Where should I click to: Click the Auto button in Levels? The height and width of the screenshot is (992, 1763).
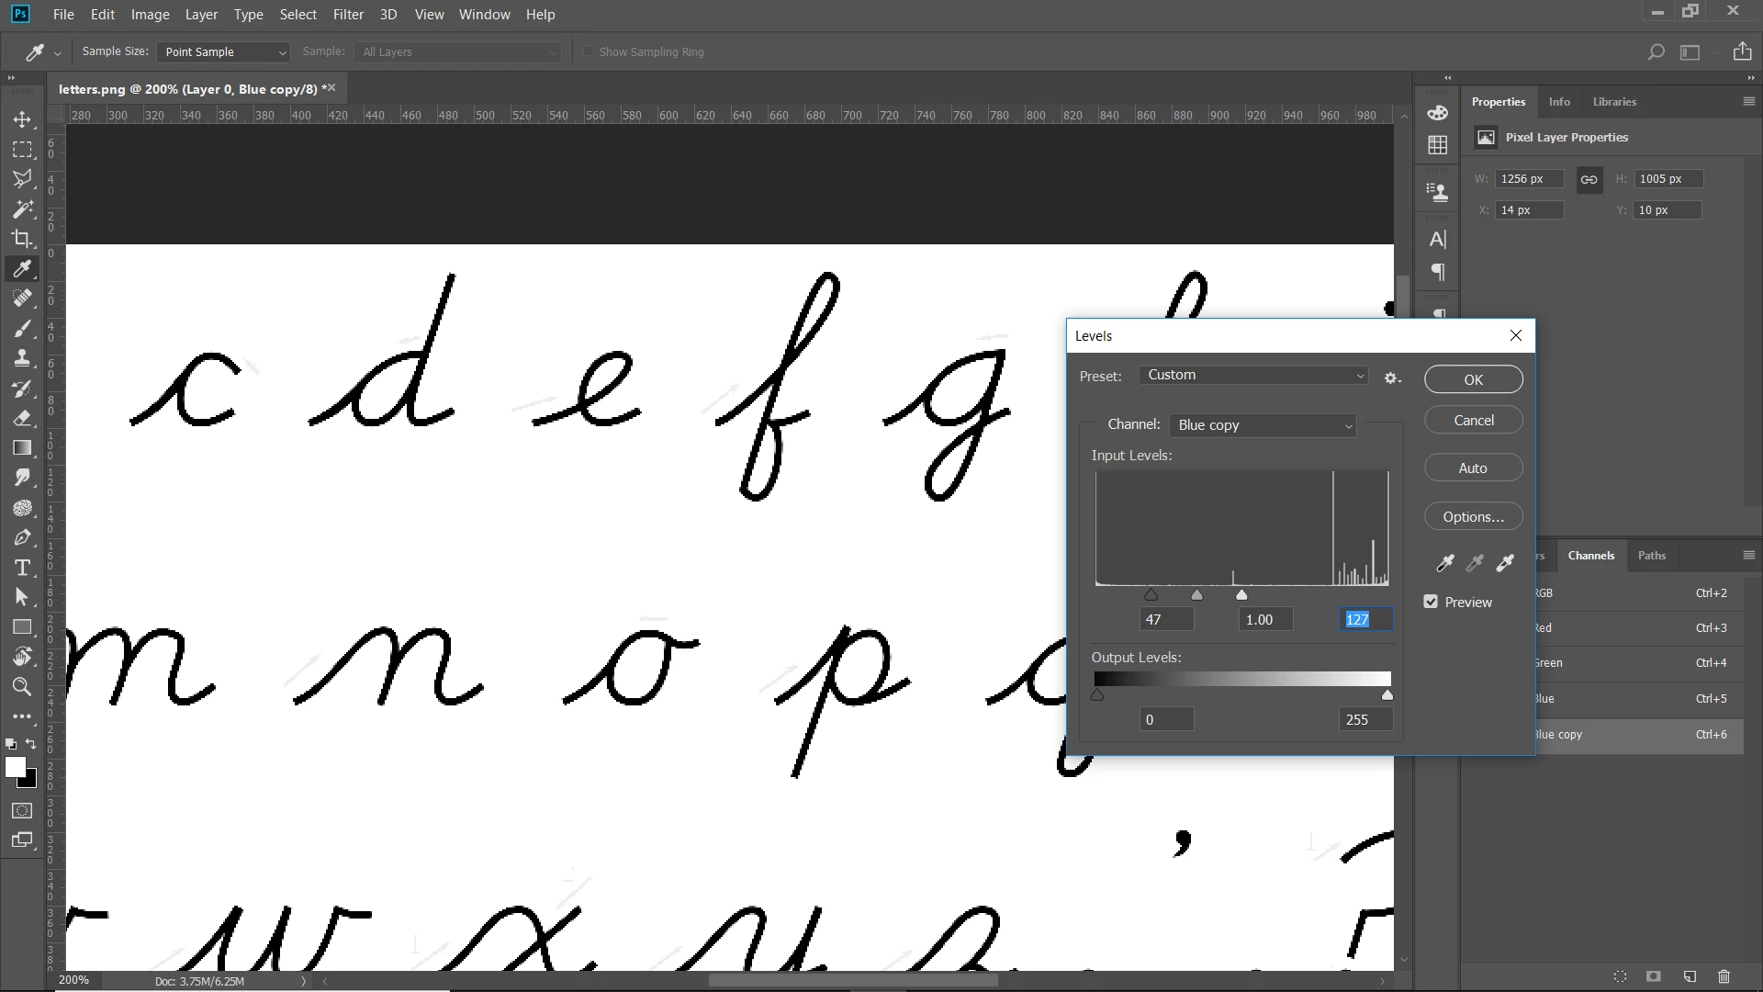(1473, 468)
